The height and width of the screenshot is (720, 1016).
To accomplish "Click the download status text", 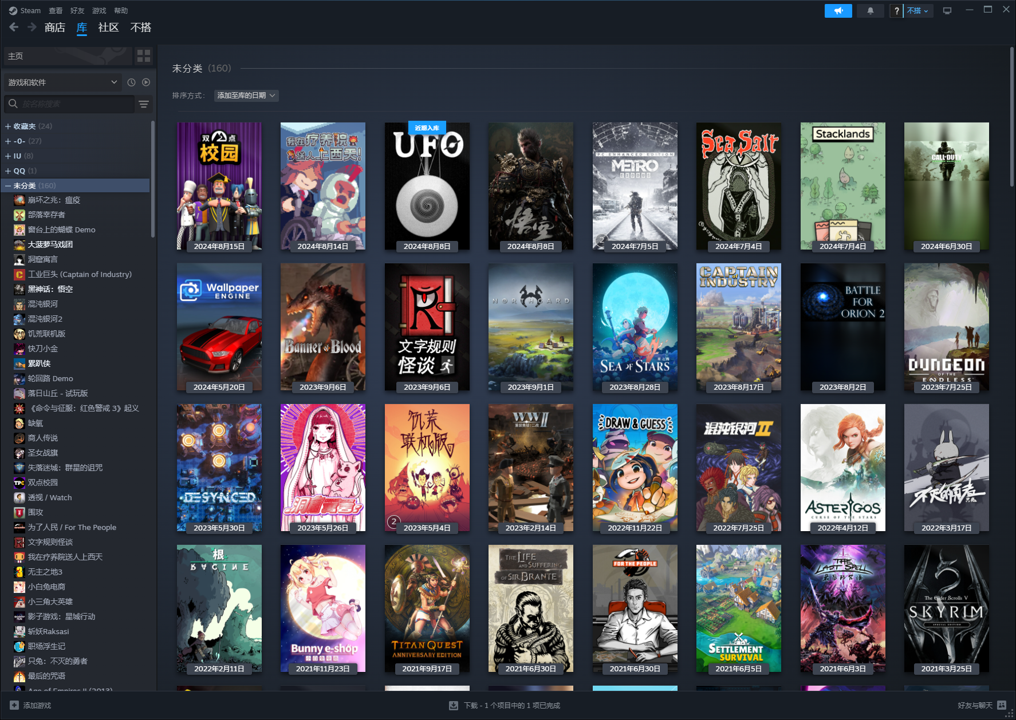I will point(512,705).
